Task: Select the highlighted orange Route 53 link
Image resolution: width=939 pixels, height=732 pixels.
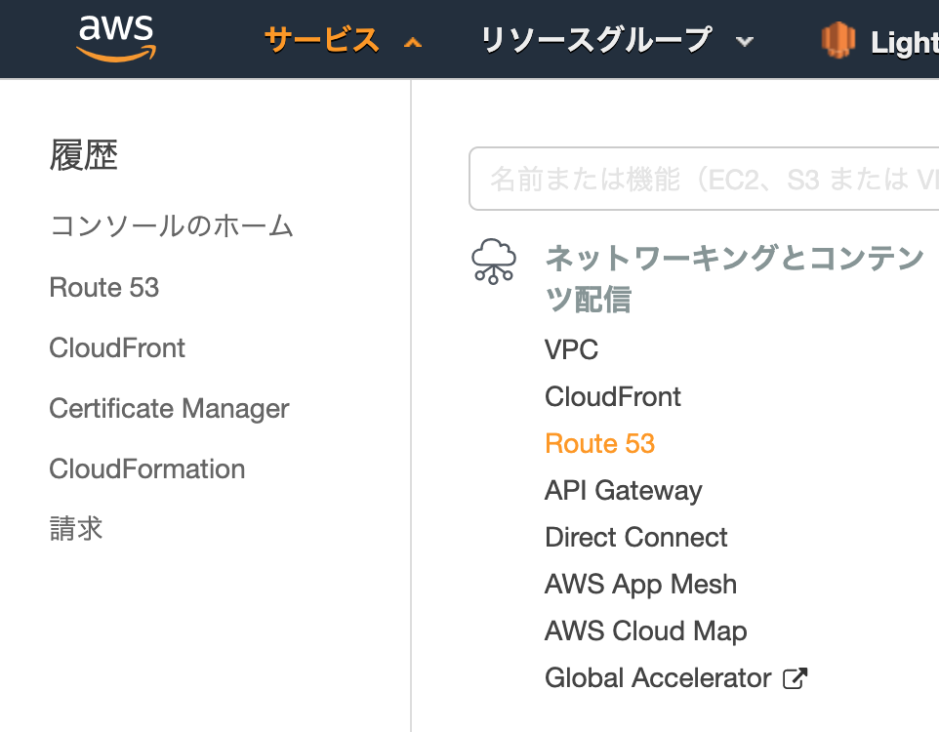Action: pyautogui.click(x=599, y=443)
